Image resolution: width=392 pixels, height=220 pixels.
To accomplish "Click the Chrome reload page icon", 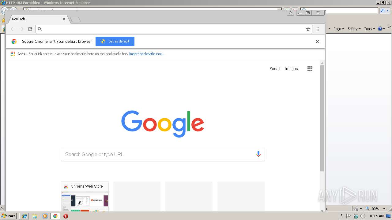I will 30,29.
